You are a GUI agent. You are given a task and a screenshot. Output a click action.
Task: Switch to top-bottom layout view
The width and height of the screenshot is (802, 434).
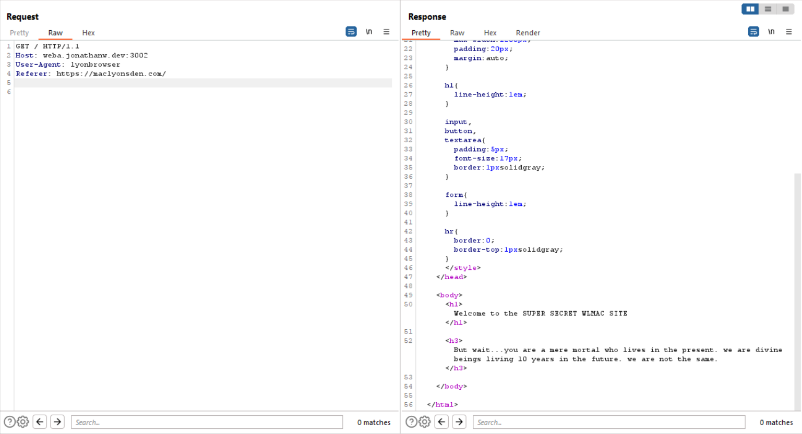(x=768, y=9)
